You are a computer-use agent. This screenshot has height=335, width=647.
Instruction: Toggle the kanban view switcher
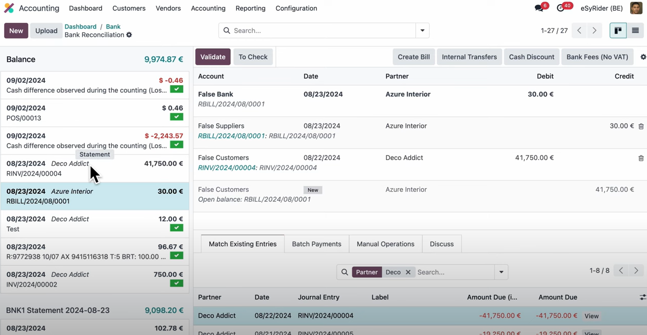[x=618, y=31]
